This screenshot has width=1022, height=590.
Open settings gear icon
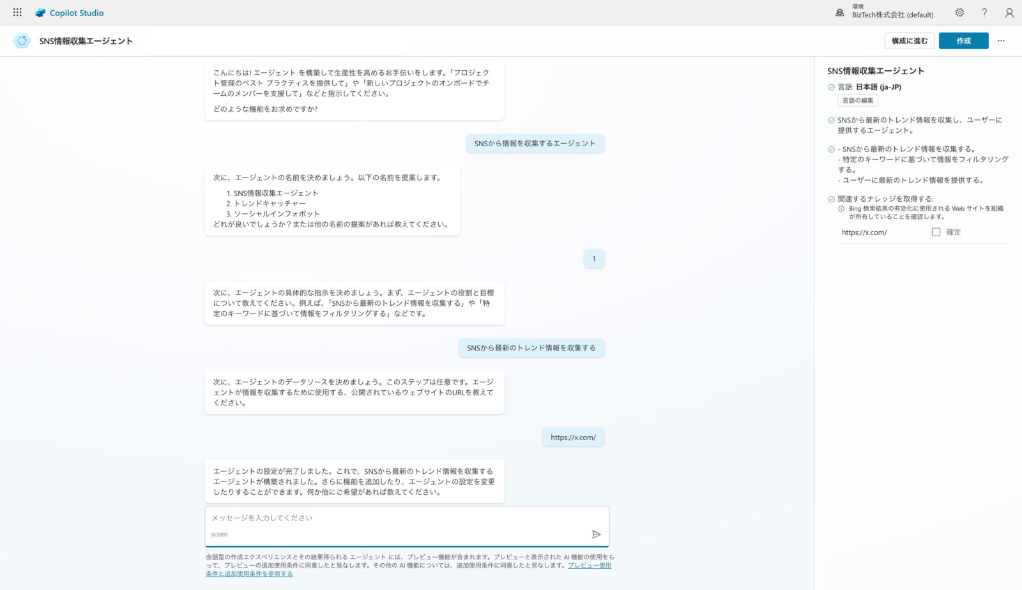(x=959, y=13)
